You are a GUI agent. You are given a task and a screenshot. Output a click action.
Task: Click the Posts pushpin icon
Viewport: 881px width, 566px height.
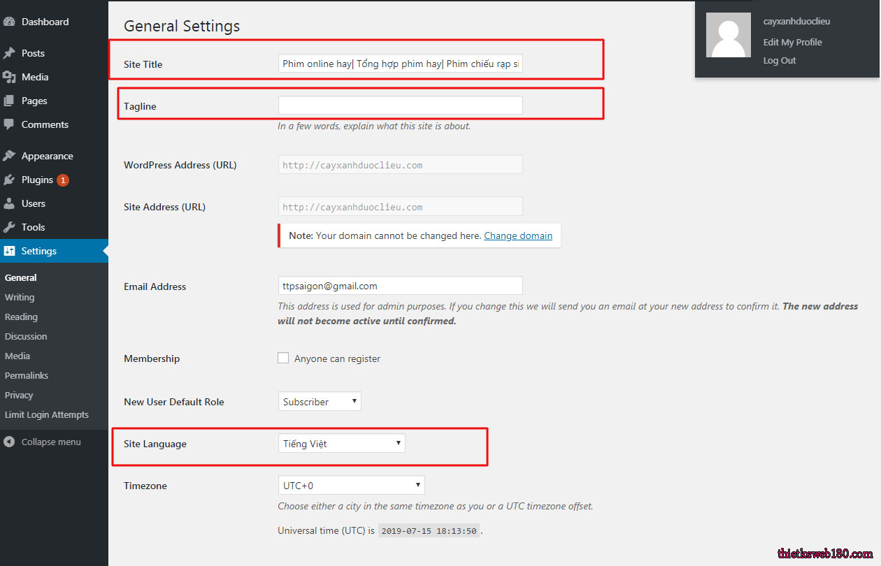tap(9, 53)
